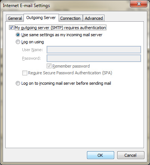
Task: Click the Password input field
Action: click(94, 58)
